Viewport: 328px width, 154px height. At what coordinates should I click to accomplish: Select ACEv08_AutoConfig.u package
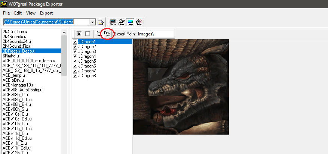[x=22, y=90]
